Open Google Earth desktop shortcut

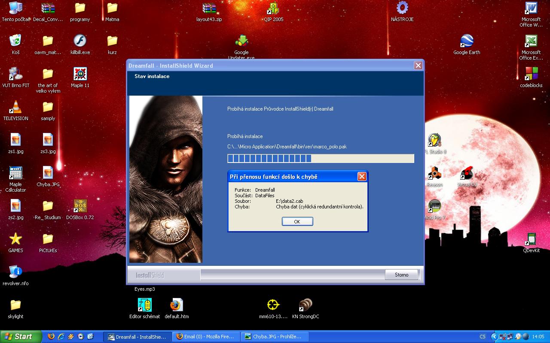point(467,42)
